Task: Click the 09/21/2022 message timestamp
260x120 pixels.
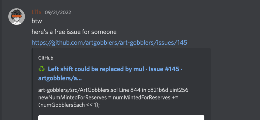Action: coord(58,12)
